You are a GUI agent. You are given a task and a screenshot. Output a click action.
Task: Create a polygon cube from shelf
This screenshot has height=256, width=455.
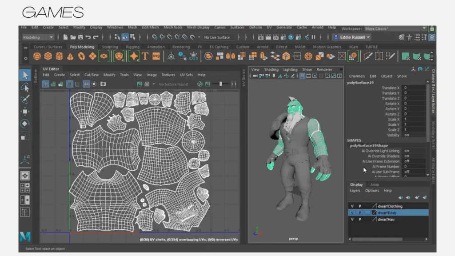coord(48,56)
